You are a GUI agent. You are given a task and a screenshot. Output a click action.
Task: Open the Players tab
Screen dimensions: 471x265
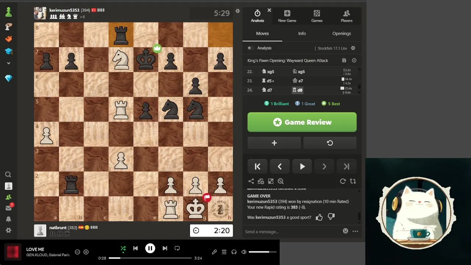click(x=347, y=16)
